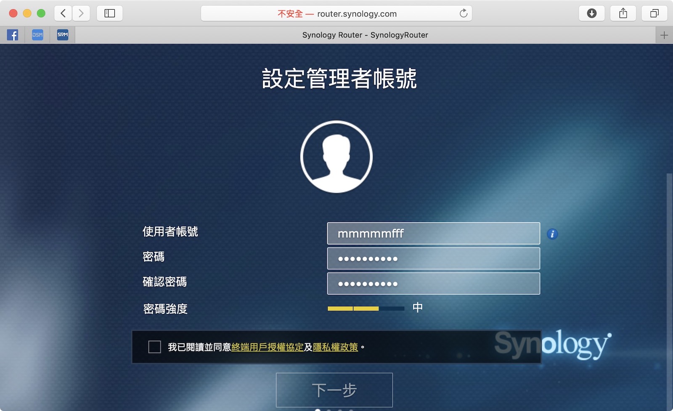
Task: Open the Facebook pinned tab
Action: pos(13,35)
